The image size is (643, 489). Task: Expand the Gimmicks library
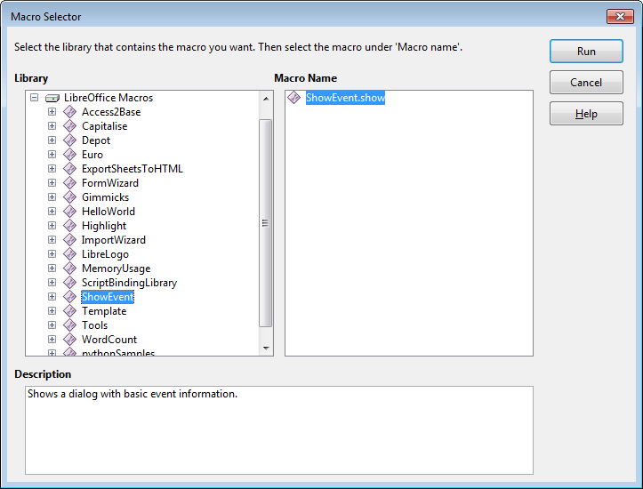pyautogui.click(x=52, y=196)
